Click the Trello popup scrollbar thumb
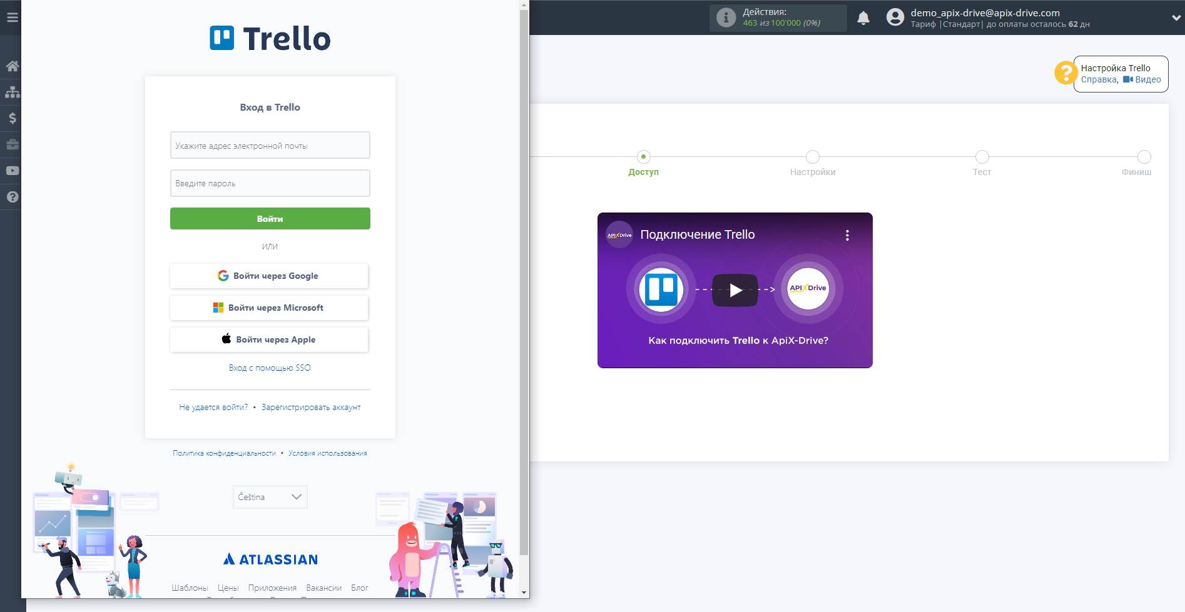Screen dimensions: 1185x612 (x=524, y=281)
